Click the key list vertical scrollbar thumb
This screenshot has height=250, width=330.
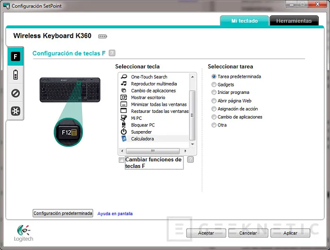192,116
